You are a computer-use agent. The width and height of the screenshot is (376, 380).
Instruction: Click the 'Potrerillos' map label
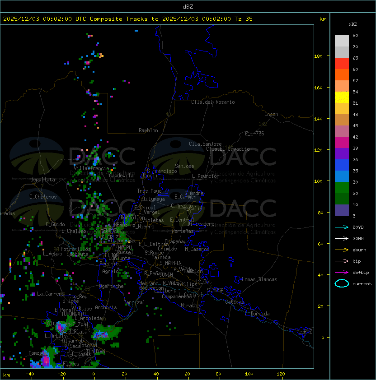[x=75, y=249]
